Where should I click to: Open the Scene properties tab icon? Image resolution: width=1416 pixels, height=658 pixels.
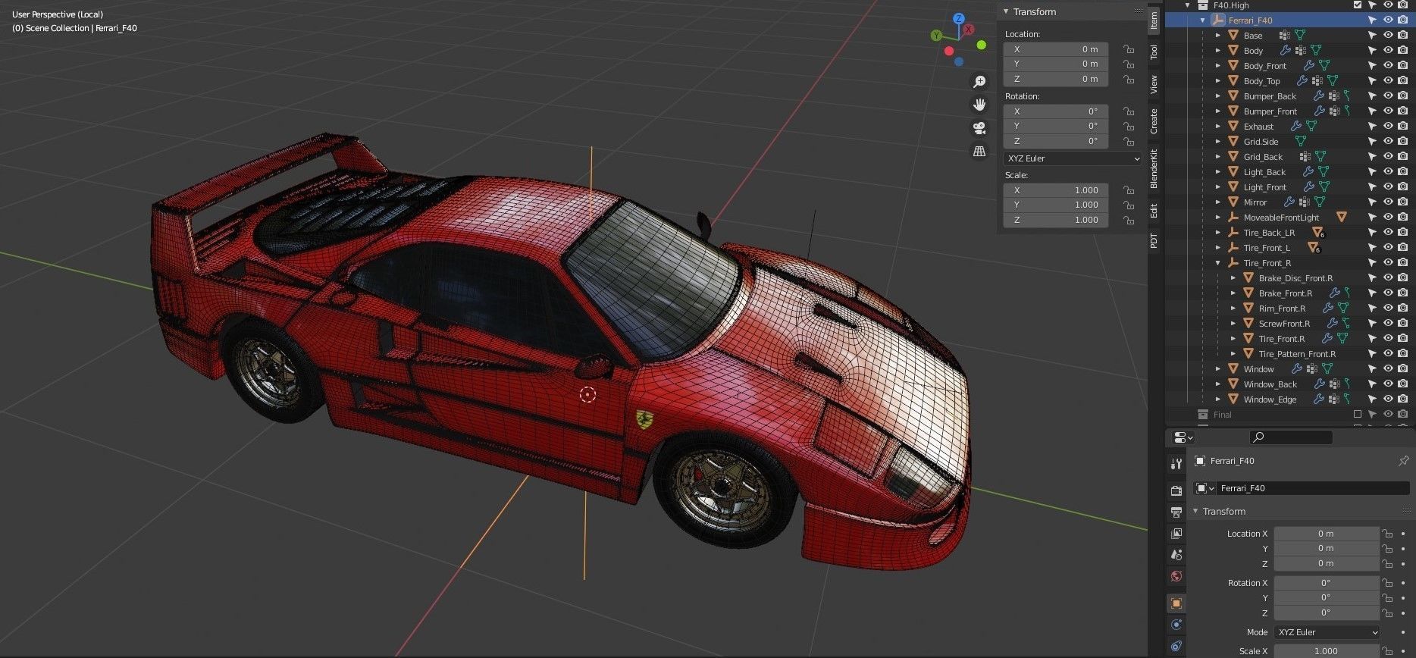coord(1176,555)
